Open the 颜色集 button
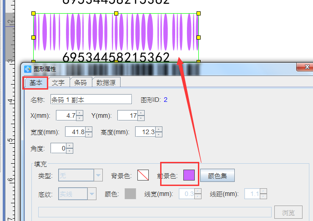313x221 pixels. pos(220,175)
